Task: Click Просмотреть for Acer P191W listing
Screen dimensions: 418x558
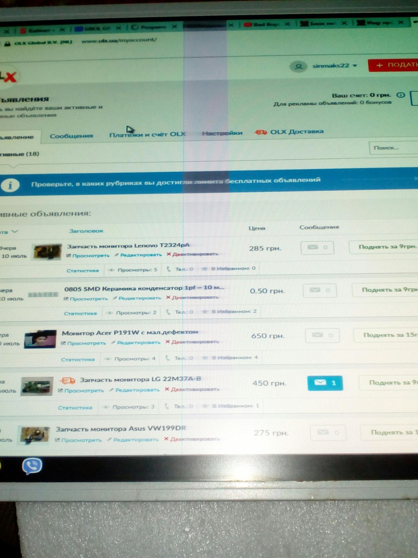Action: 84,343
